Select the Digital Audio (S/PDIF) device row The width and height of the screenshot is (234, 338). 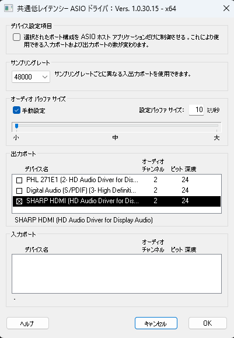coord(117,190)
